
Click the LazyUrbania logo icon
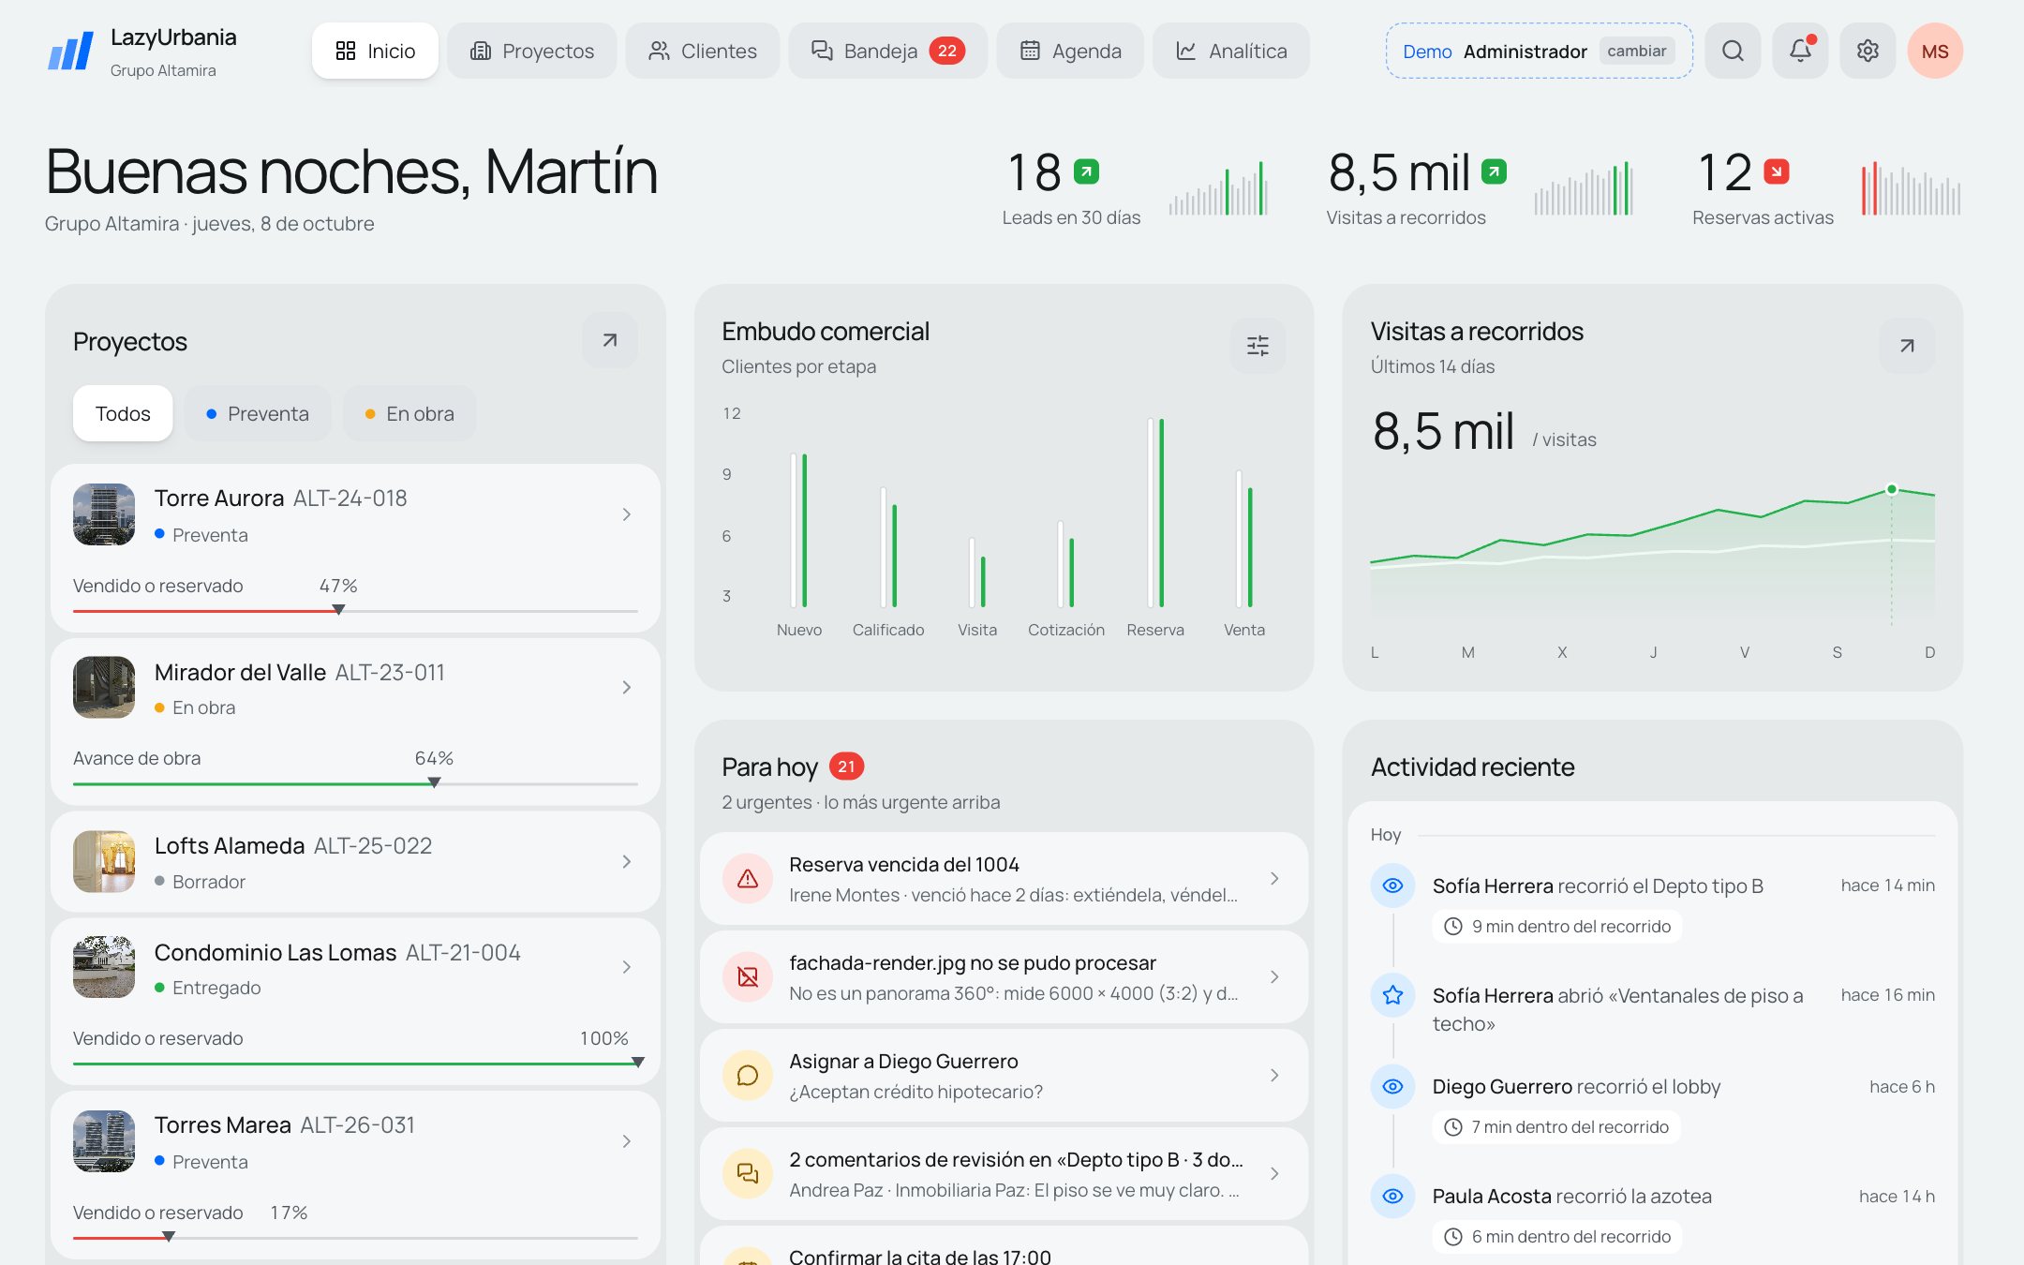pos(71,52)
